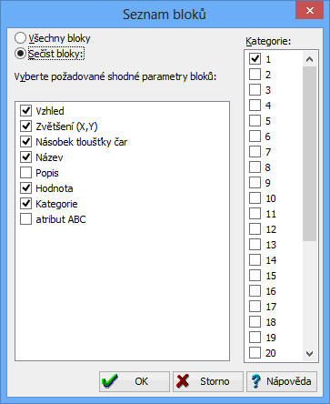Close the Seznam bloků dialog window
Viewport: 330px width, 404px height.
309,11
